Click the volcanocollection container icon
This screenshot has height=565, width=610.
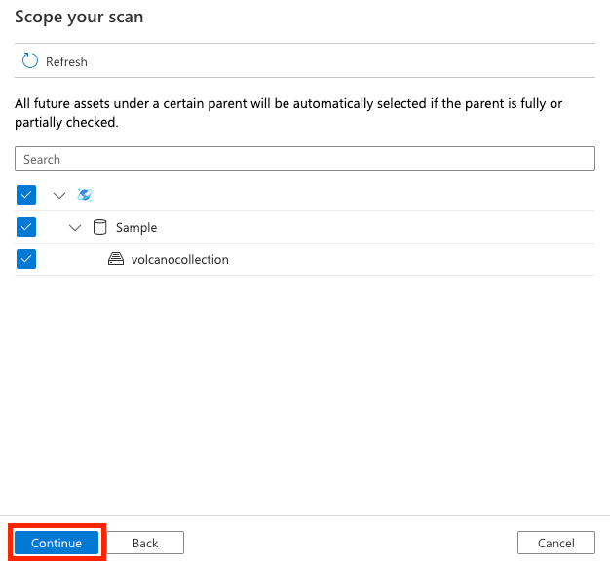pos(116,259)
